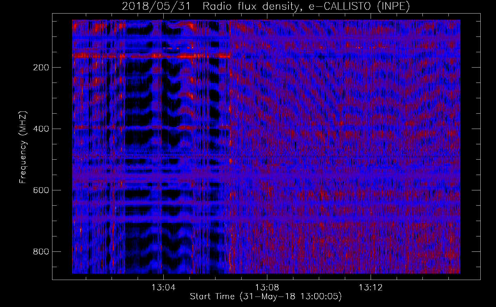The height and width of the screenshot is (307, 496).
Task: Click the 'e-CALLISTO (INPE)' text in the title
Action: (x=359, y=6)
